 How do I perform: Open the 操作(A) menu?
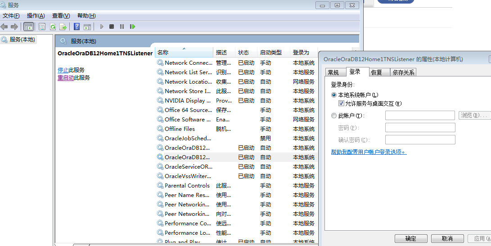[x=36, y=16]
